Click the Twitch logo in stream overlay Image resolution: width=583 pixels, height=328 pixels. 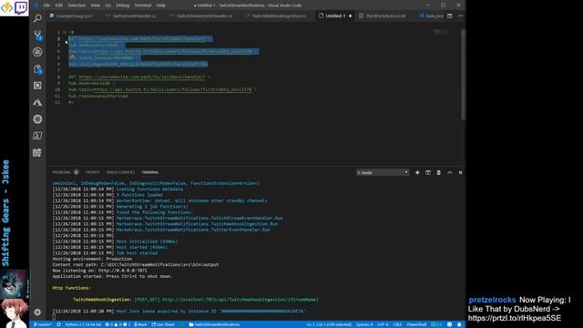(x=21, y=7)
